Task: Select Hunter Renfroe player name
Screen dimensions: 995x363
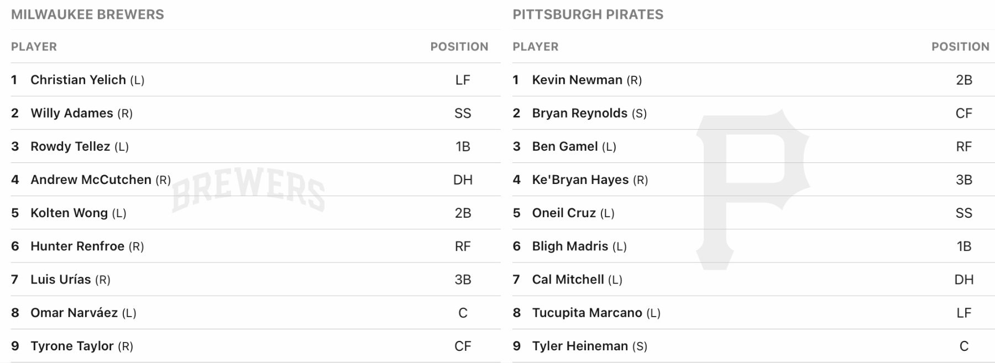Action: coord(77,246)
